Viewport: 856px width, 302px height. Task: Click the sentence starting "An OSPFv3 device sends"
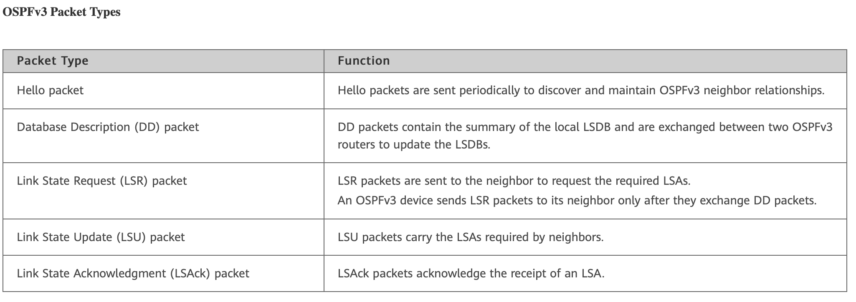click(577, 201)
